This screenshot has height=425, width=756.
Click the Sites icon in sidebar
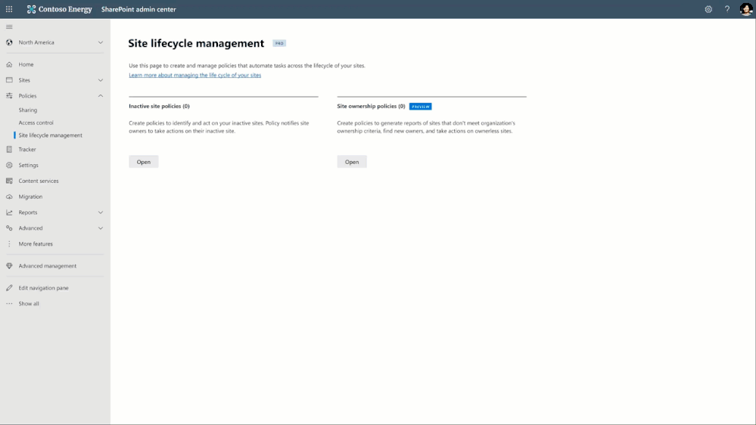point(9,80)
